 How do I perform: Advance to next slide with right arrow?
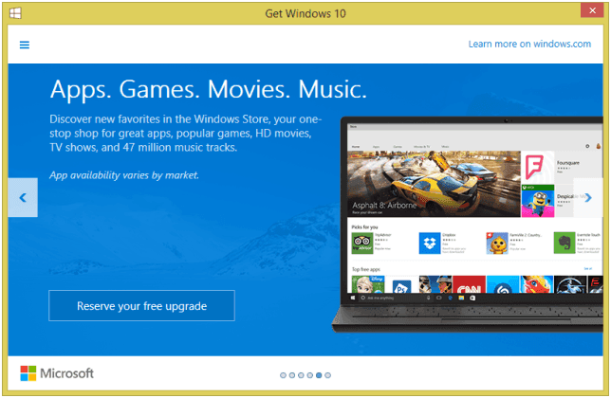[588, 197]
